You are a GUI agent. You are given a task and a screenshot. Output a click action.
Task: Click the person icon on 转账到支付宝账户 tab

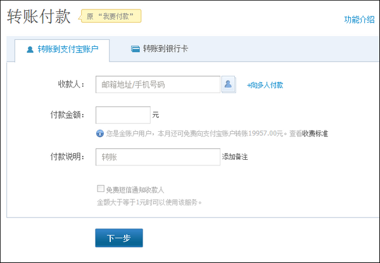[30, 49]
